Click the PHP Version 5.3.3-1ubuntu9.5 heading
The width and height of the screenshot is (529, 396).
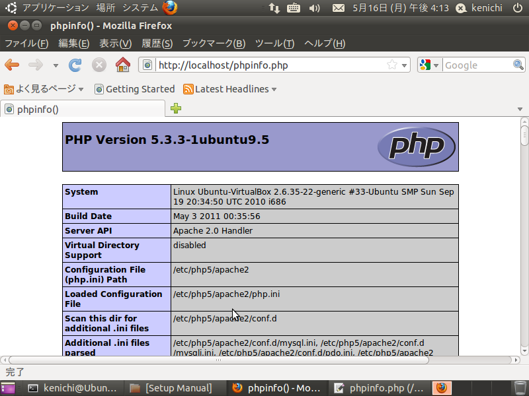click(x=167, y=139)
